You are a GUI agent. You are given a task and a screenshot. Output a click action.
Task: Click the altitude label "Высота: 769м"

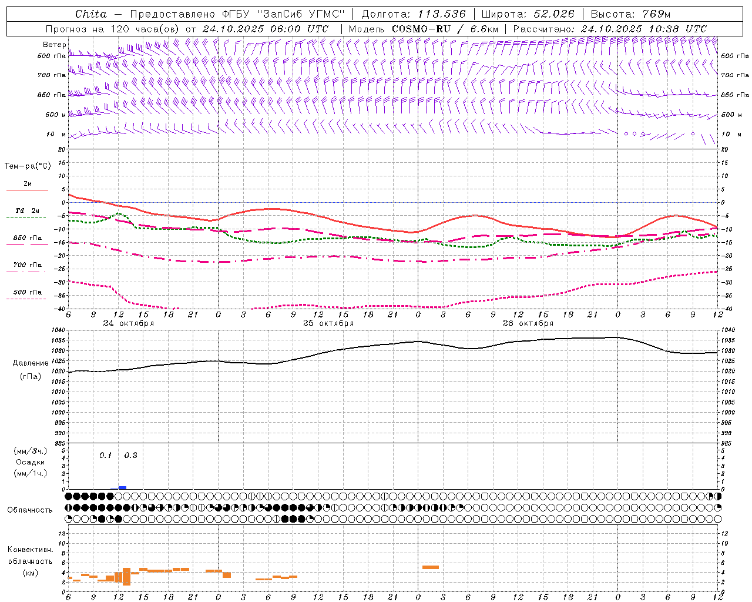click(630, 14)
